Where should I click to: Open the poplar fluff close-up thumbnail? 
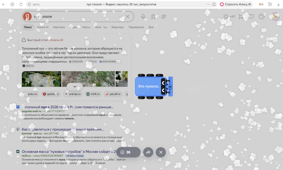coord(42,79)
